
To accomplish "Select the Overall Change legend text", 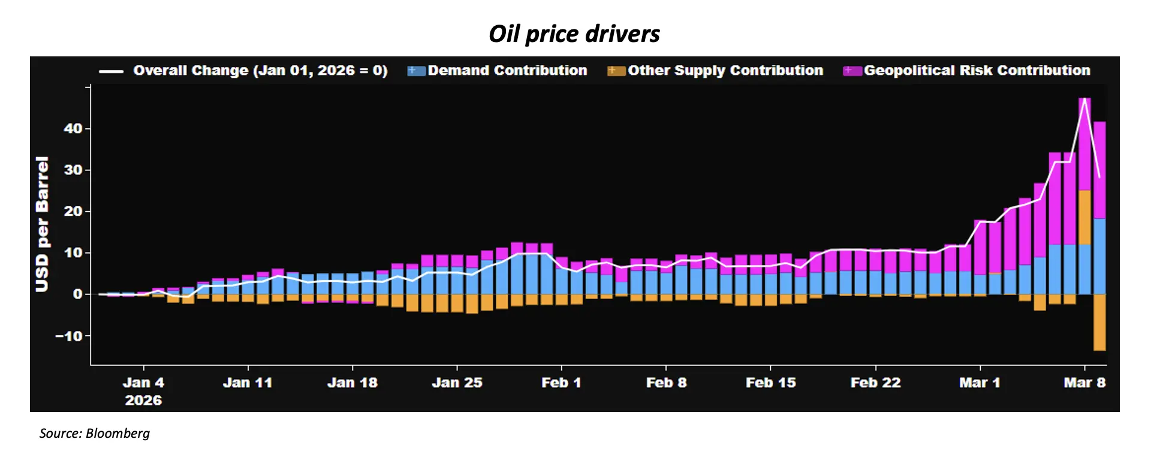I will pyautogui.click(x=260, y=71).
